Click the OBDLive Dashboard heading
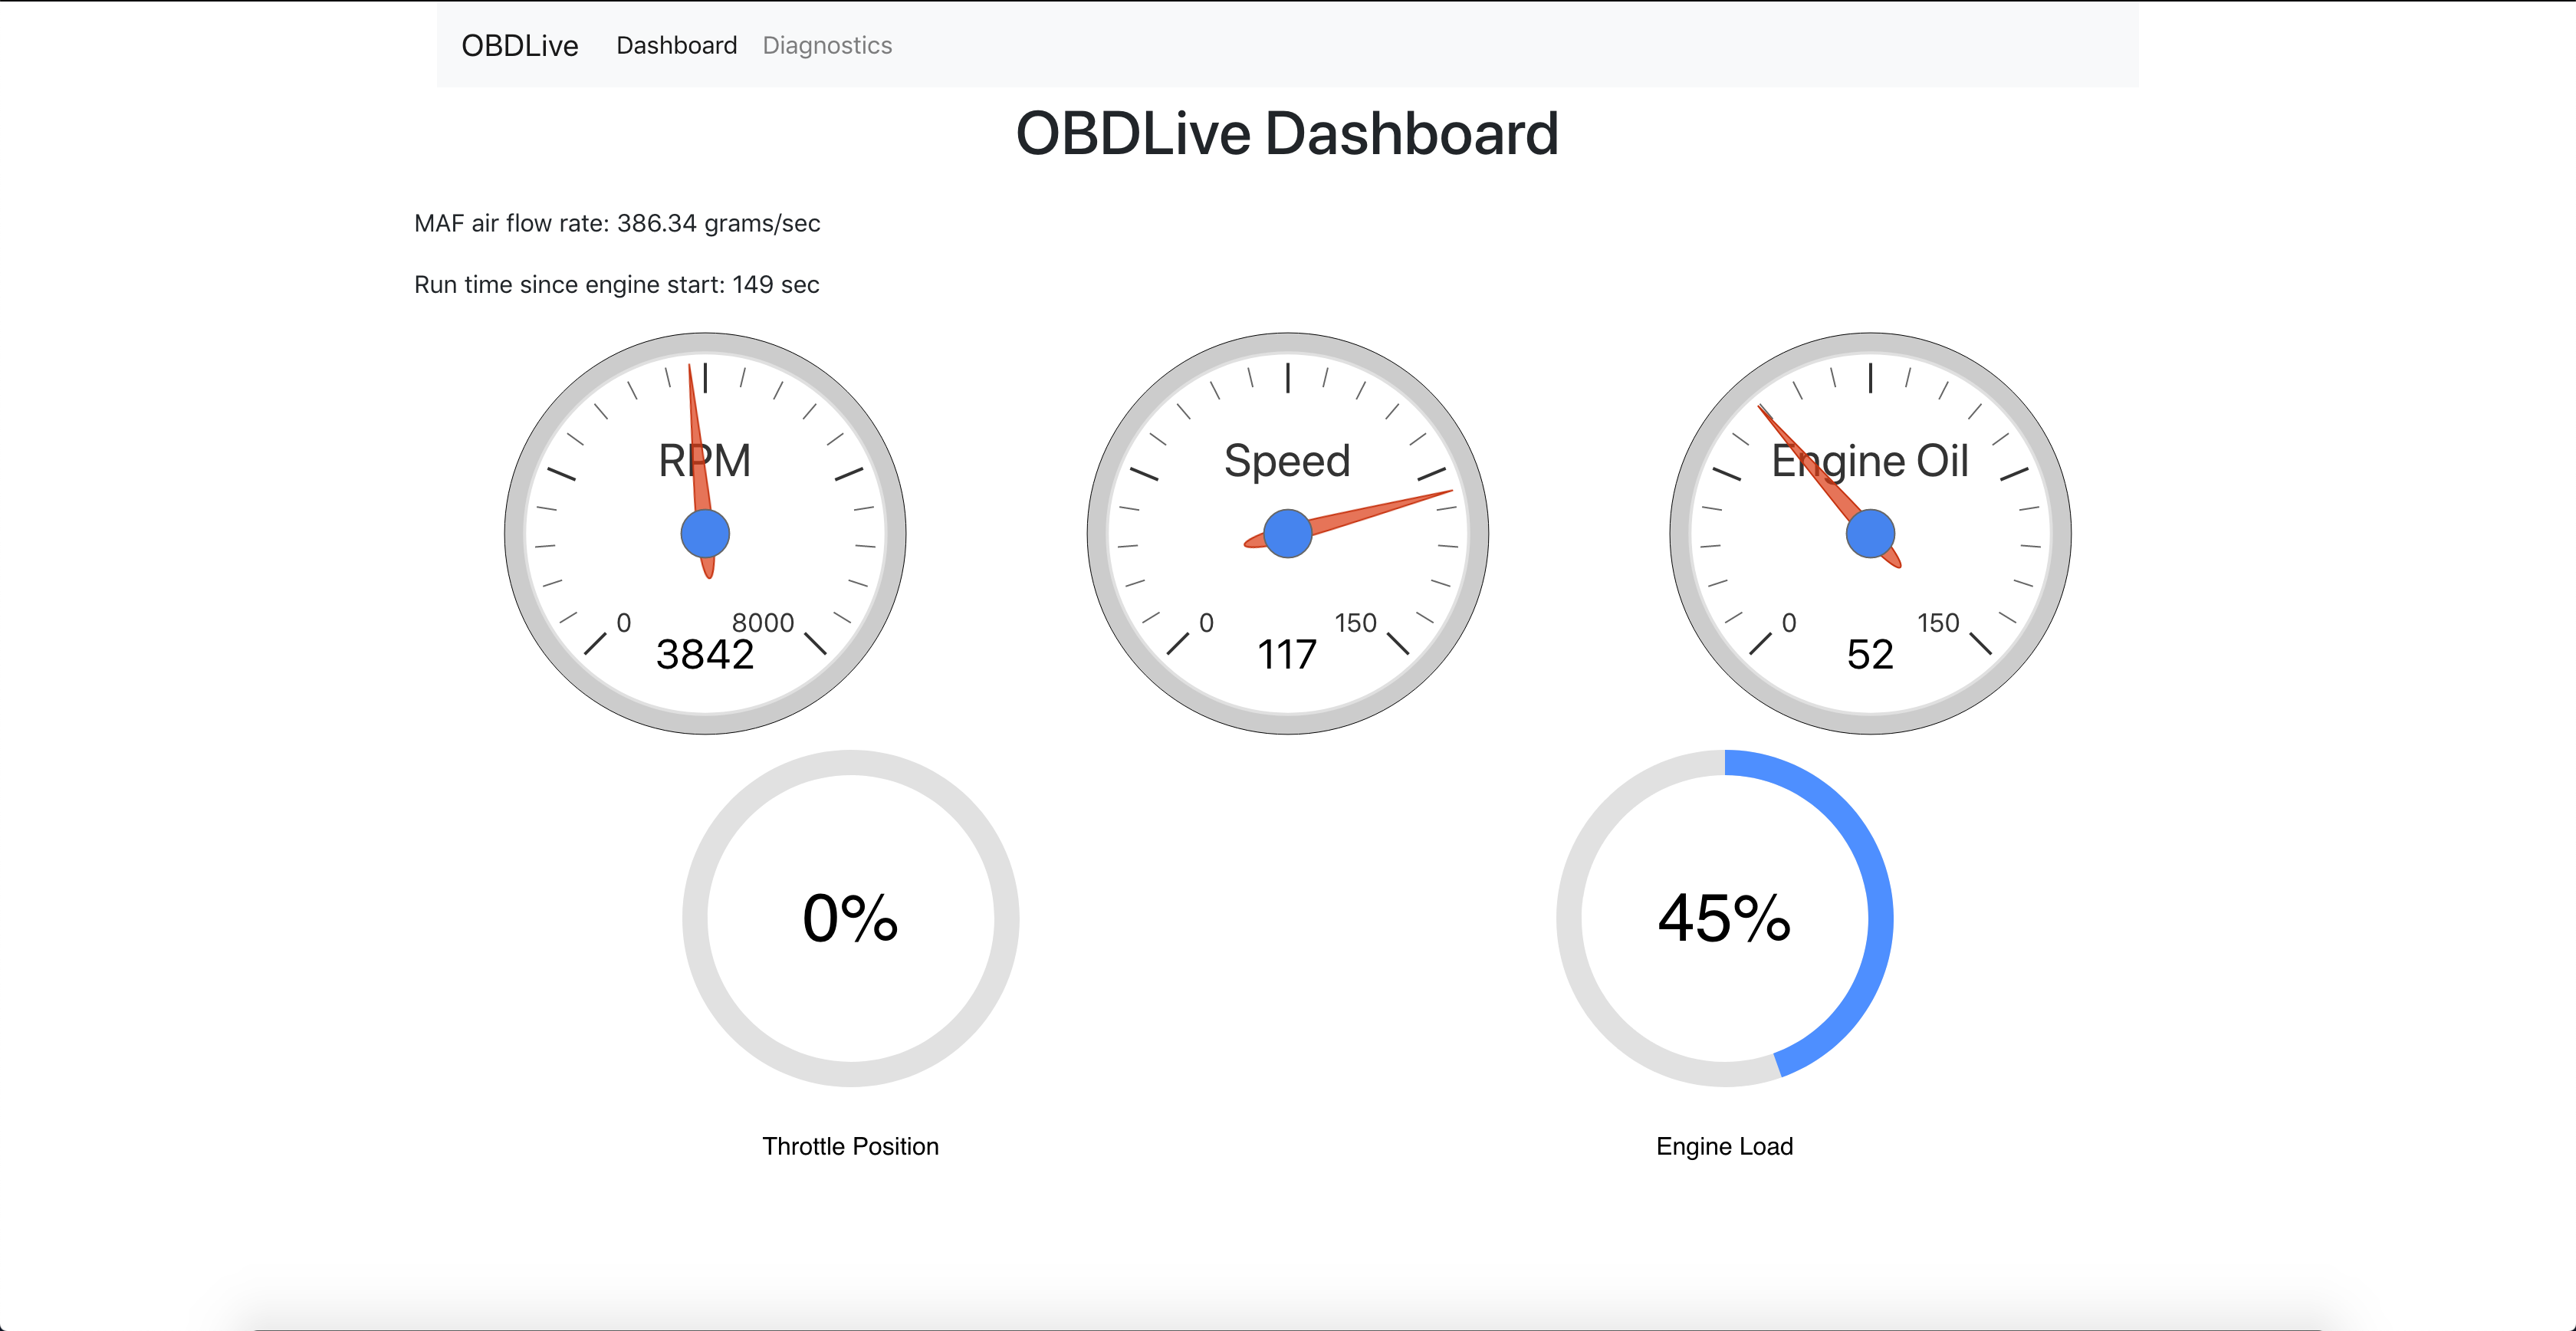 click(x=1287, y=134)
